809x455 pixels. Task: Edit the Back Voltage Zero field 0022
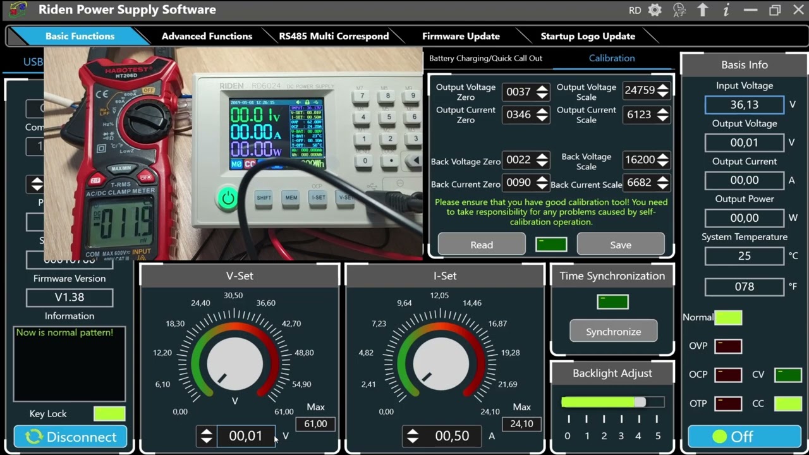(x=519, y=160)
